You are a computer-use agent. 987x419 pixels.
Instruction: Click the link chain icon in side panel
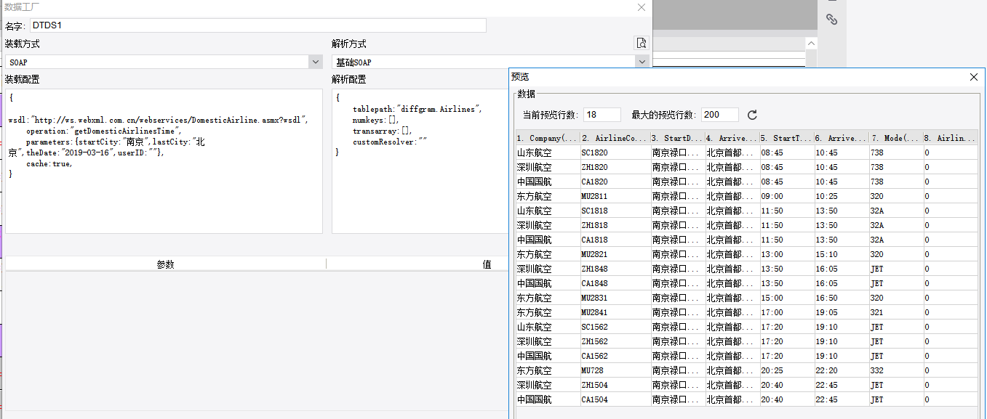click(x=831, y=20)
